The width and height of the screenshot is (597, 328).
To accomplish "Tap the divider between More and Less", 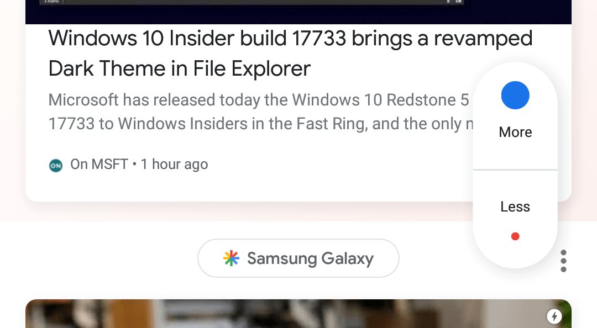I will click(x=515, y=170).
